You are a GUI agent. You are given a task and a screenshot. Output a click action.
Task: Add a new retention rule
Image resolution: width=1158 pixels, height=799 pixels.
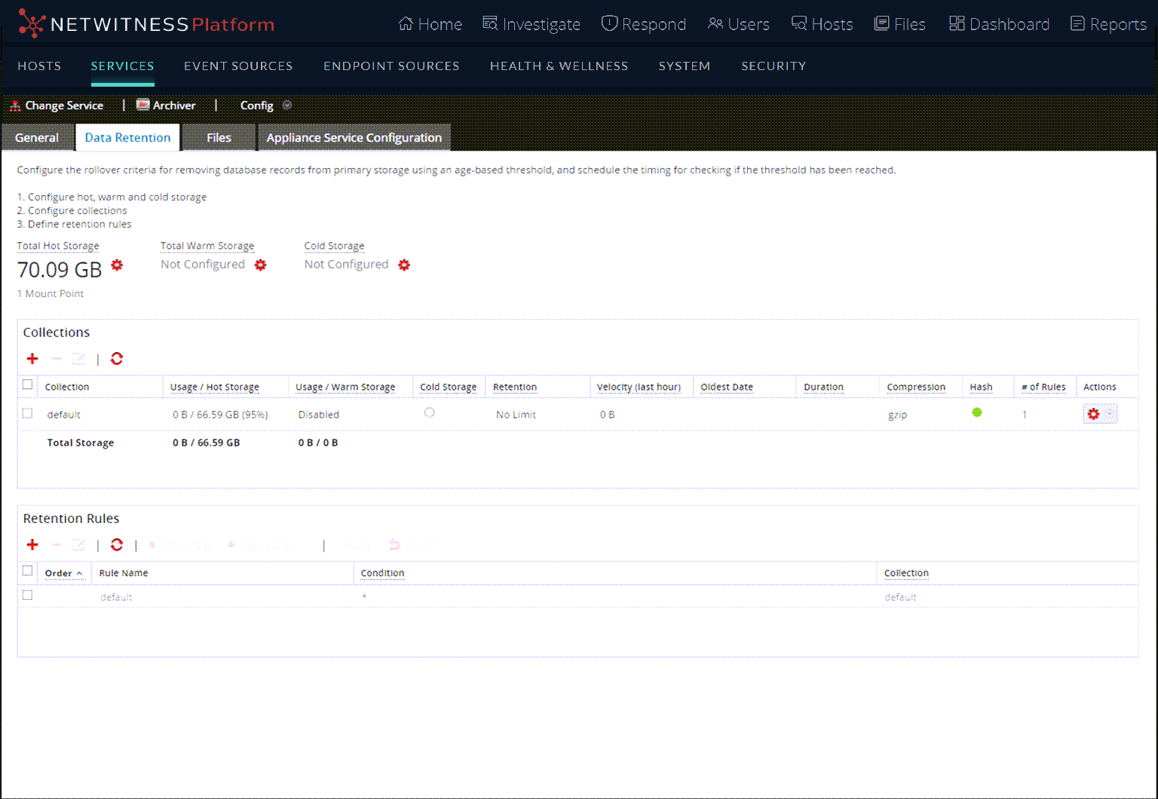click(x=32, y=545)
